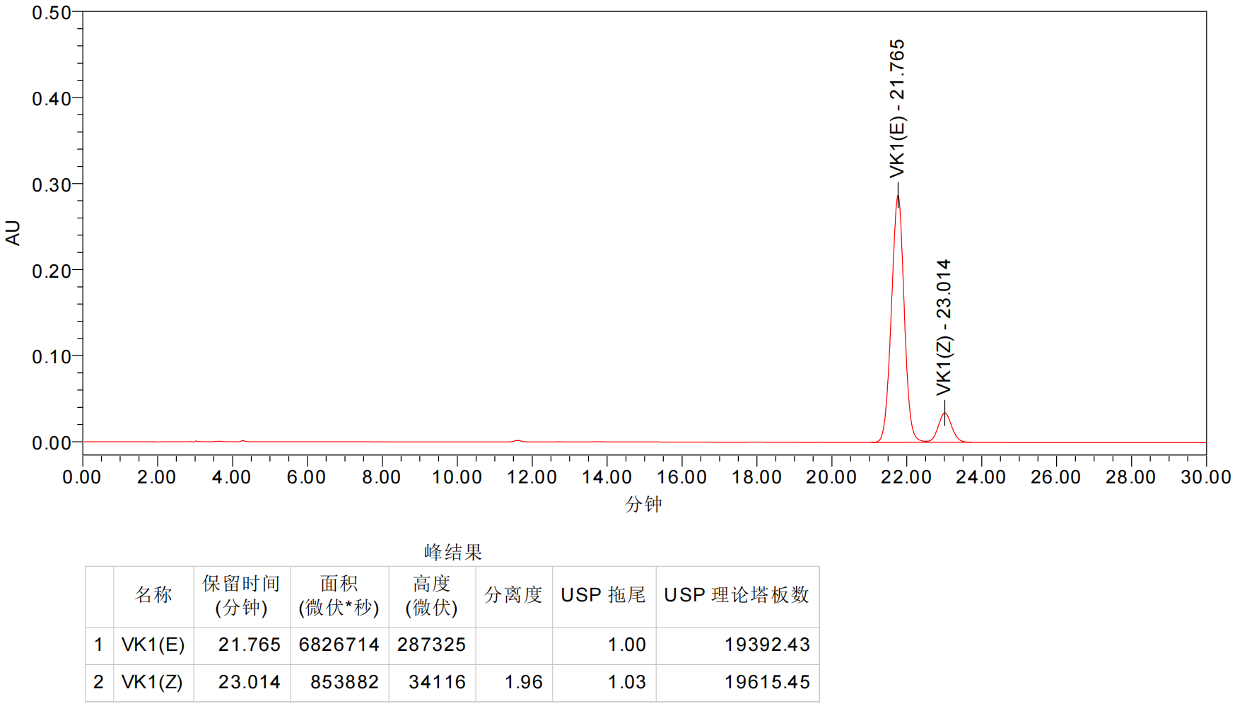This screenshot has height=706, width=1235.
Task: Select the VK1(E) name cell in row 1
Action: click(x=153, y=645)
